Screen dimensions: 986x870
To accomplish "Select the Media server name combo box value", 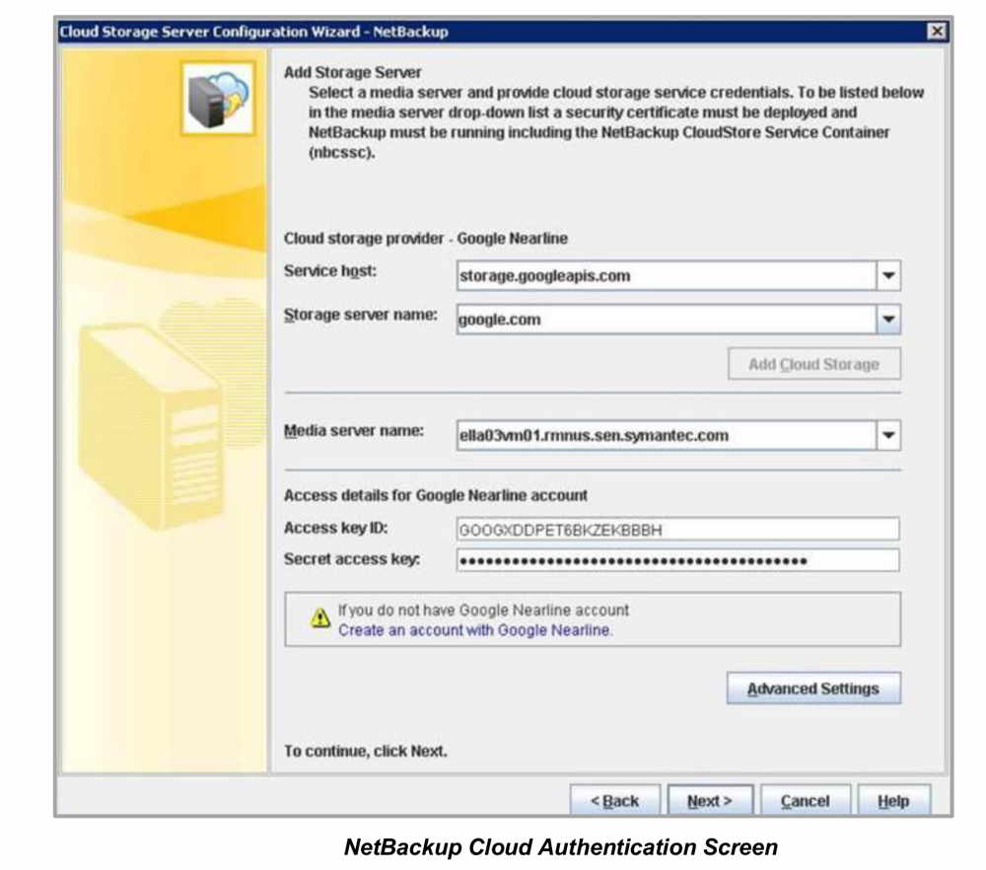I will 667,435.
